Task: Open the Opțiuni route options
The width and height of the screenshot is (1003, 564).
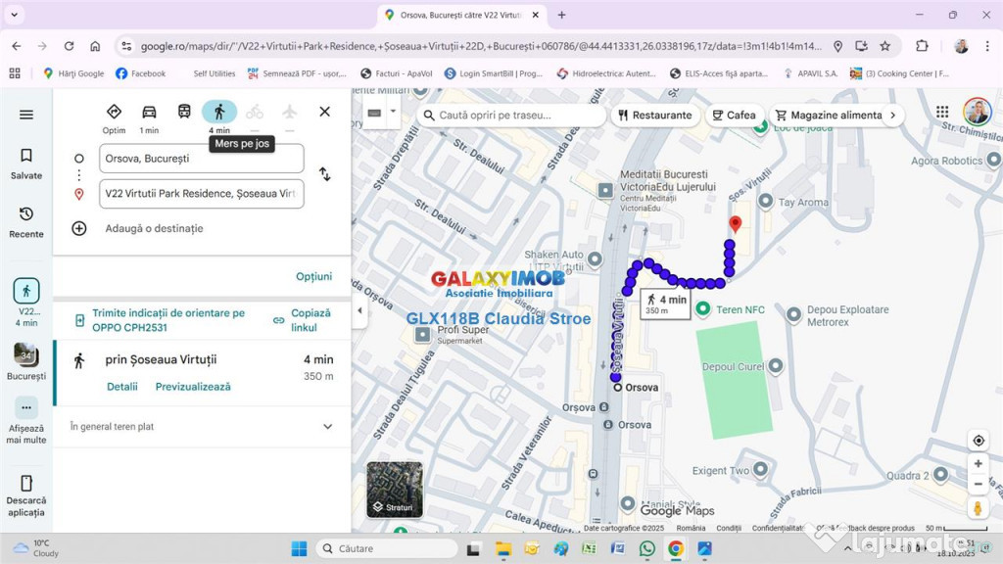Action: click(x=313, y=276)
